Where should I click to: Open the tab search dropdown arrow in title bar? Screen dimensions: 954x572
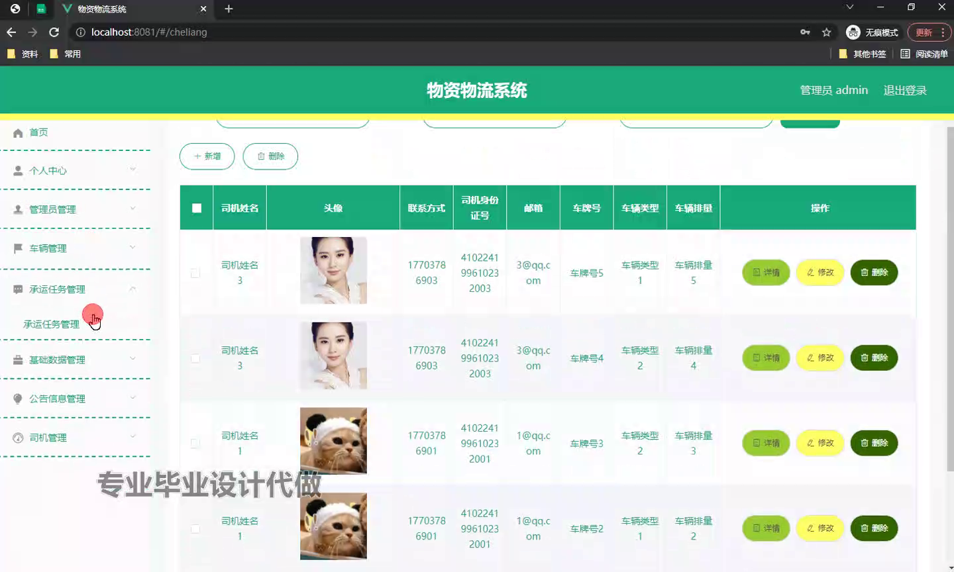point(850,7)
